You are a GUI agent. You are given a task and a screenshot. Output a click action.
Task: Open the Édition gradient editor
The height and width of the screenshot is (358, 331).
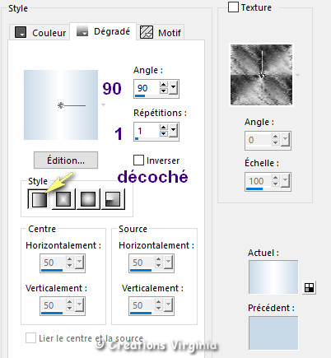point(66,160)
